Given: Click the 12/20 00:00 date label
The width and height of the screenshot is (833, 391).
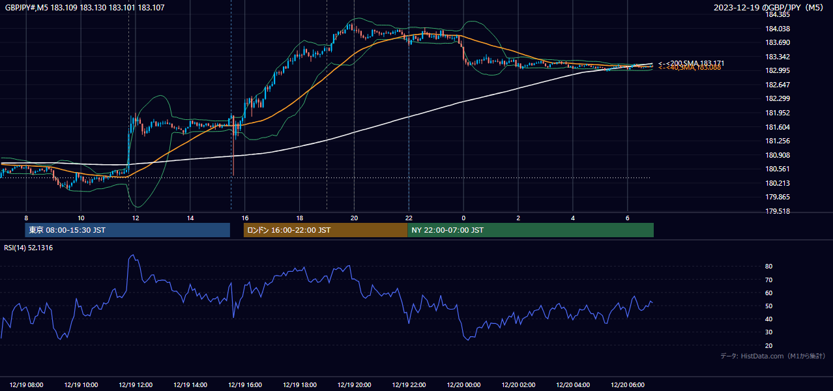Looking at the screenshot, I should coord(464,385).
